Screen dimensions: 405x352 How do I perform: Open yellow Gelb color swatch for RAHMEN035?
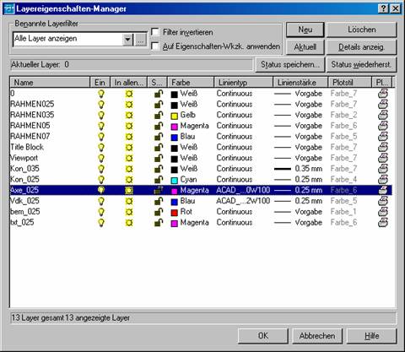[x=175, y=116]
